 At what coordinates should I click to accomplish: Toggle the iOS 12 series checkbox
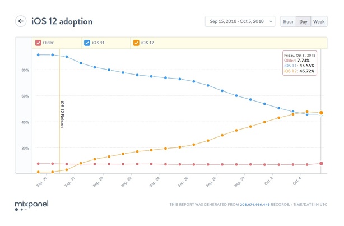pos(135,43)
